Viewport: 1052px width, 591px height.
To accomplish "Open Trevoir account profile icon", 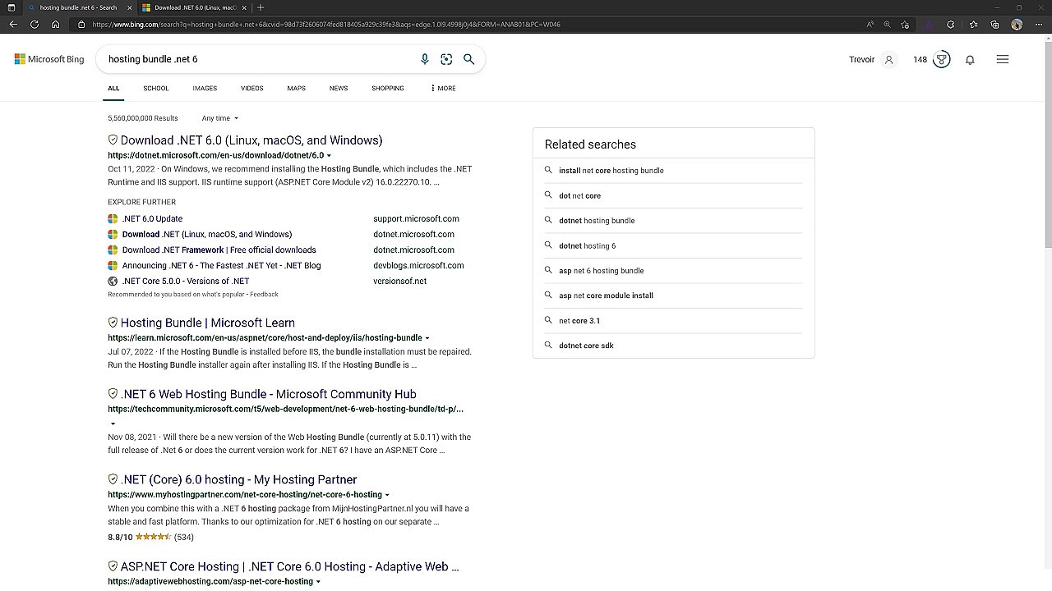I will [888, 59].
